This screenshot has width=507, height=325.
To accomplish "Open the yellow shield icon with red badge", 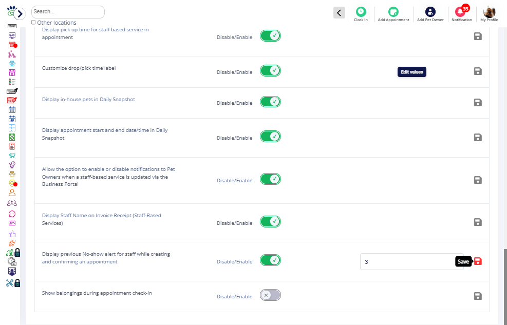I will (x=13, y=183).
